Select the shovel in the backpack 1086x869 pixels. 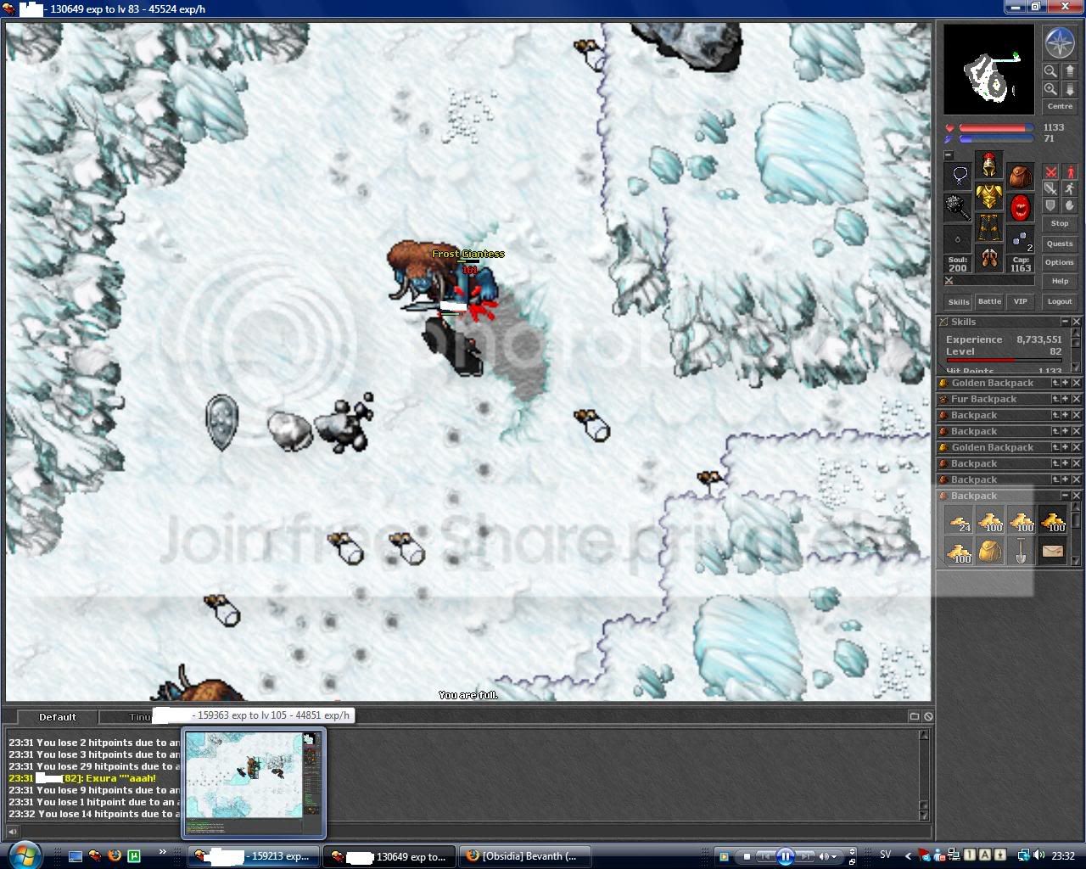click(x=1022, y=552)
